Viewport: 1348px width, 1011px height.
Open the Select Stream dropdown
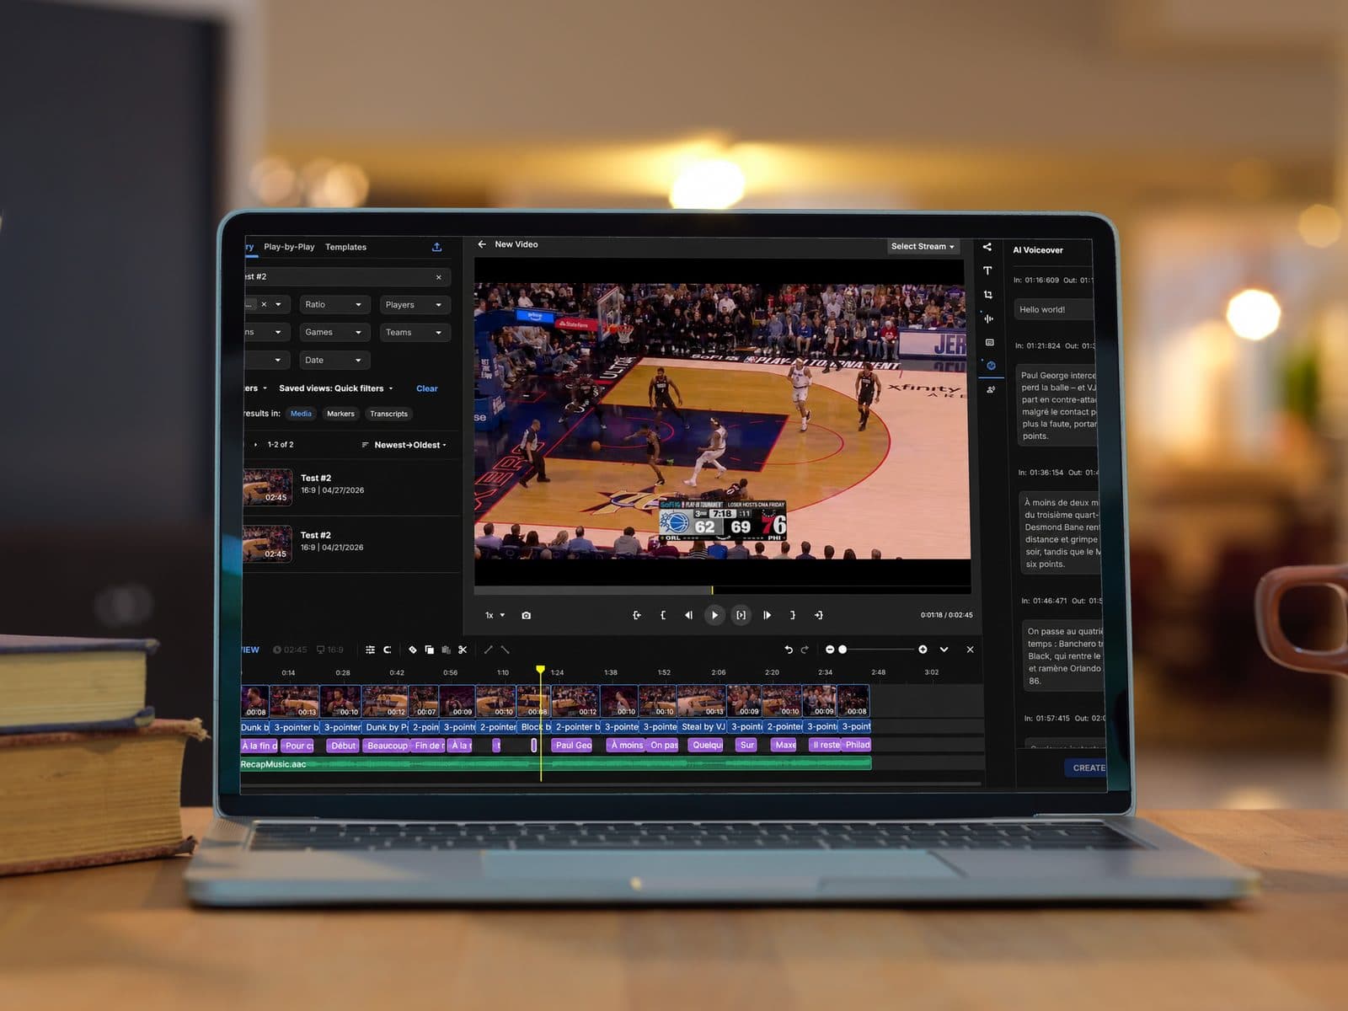coord(923,247)
